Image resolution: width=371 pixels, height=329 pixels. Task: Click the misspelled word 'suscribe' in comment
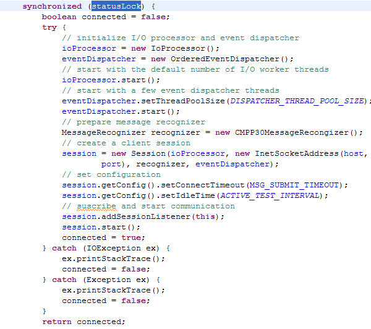pyautogui.click(x=96, y=206)
